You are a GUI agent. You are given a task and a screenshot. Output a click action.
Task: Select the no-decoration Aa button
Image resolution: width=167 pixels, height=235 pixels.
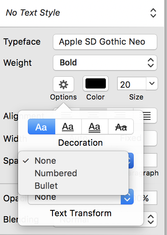[x=42, y=127]
